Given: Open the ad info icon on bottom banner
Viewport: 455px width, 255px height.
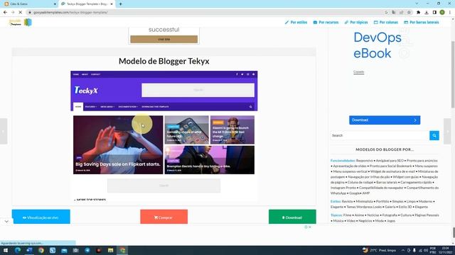Looking at the screenshot, I should point(306,227).
